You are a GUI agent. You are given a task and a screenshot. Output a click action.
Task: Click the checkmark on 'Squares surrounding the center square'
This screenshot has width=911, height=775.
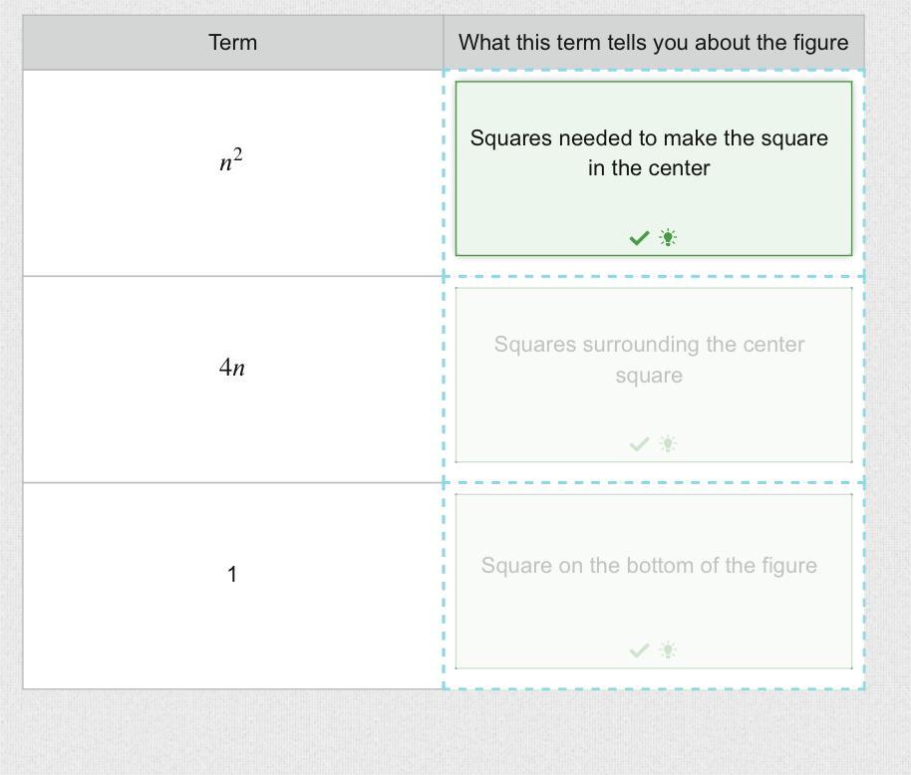click(x=639, y=444)
